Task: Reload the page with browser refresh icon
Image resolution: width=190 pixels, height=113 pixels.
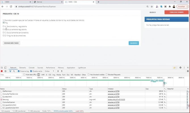Action: (11, 6)
